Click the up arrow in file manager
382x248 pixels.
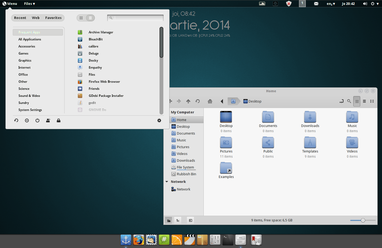[188, 101]
